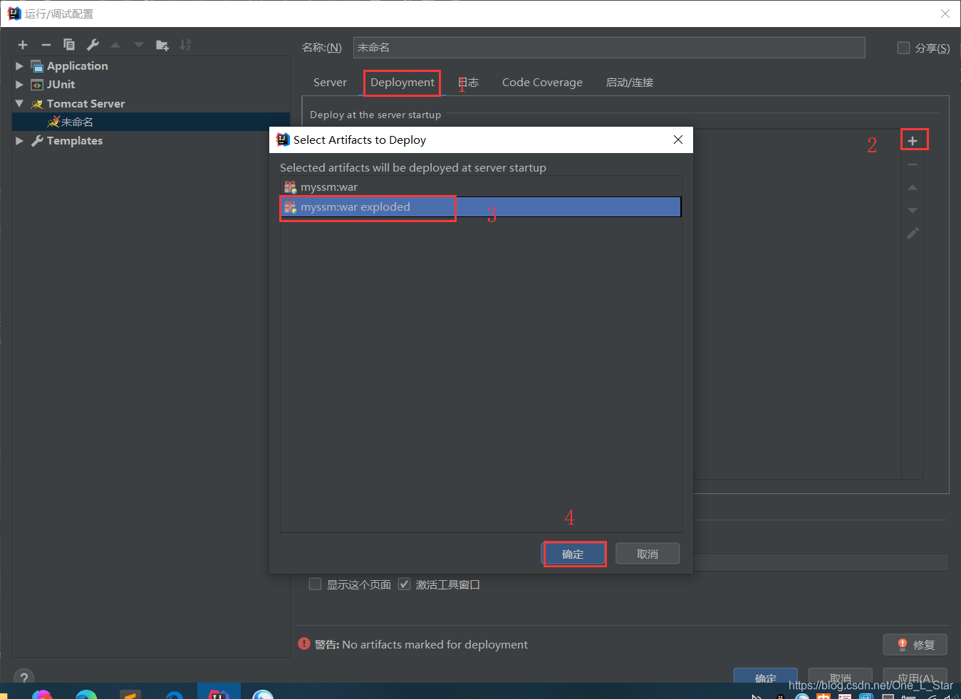Remove the selected configuration using the minus icon
961x699 pixels.
pyautogui.click(x=45, y=44)
